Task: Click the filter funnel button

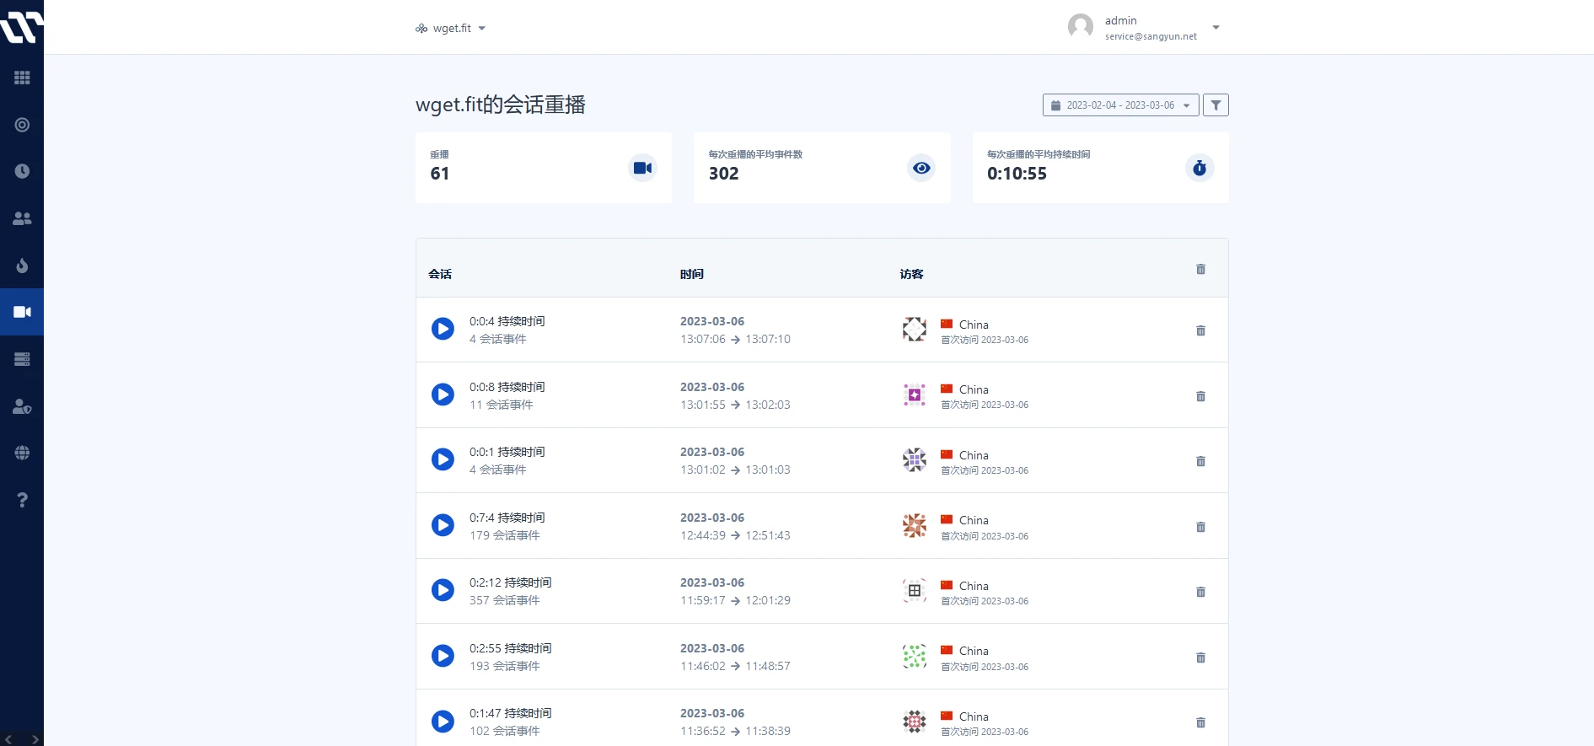Action: click(1215, 105)
